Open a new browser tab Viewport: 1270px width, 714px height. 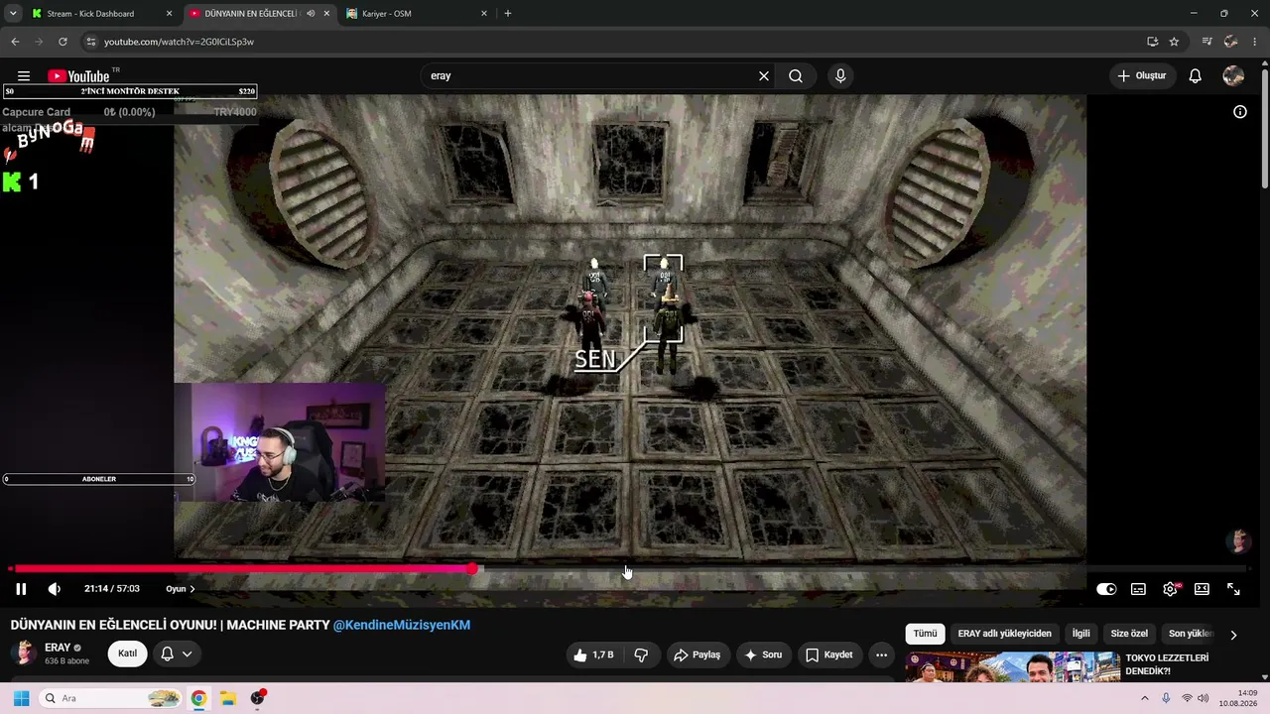(508, 14)
